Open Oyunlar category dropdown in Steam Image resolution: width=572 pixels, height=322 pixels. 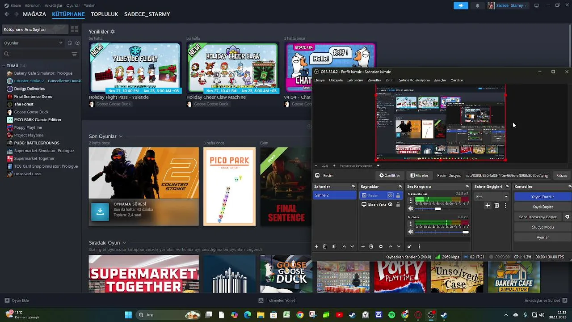point(34,43)
